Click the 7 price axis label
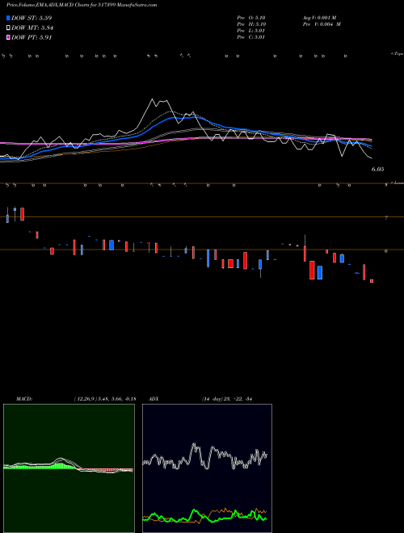The height and width of the screenshot is (533, 404). 386,217
